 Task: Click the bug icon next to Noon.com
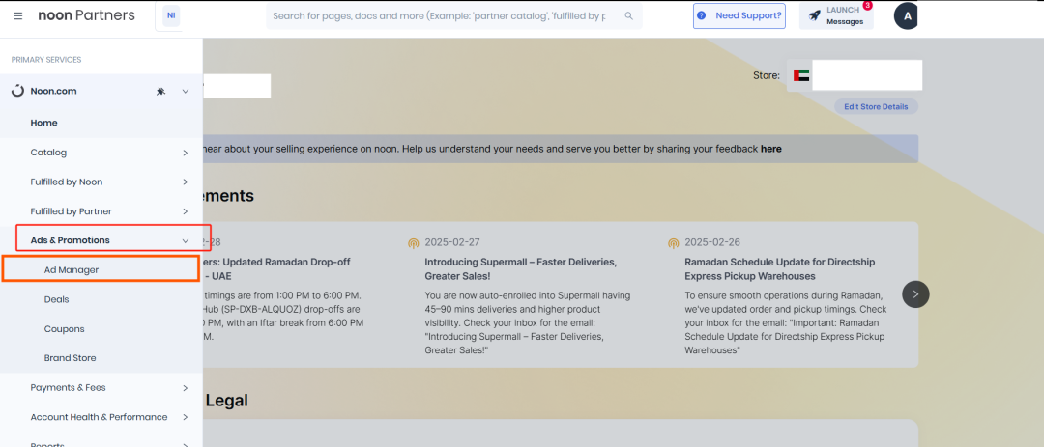[160, 91]
